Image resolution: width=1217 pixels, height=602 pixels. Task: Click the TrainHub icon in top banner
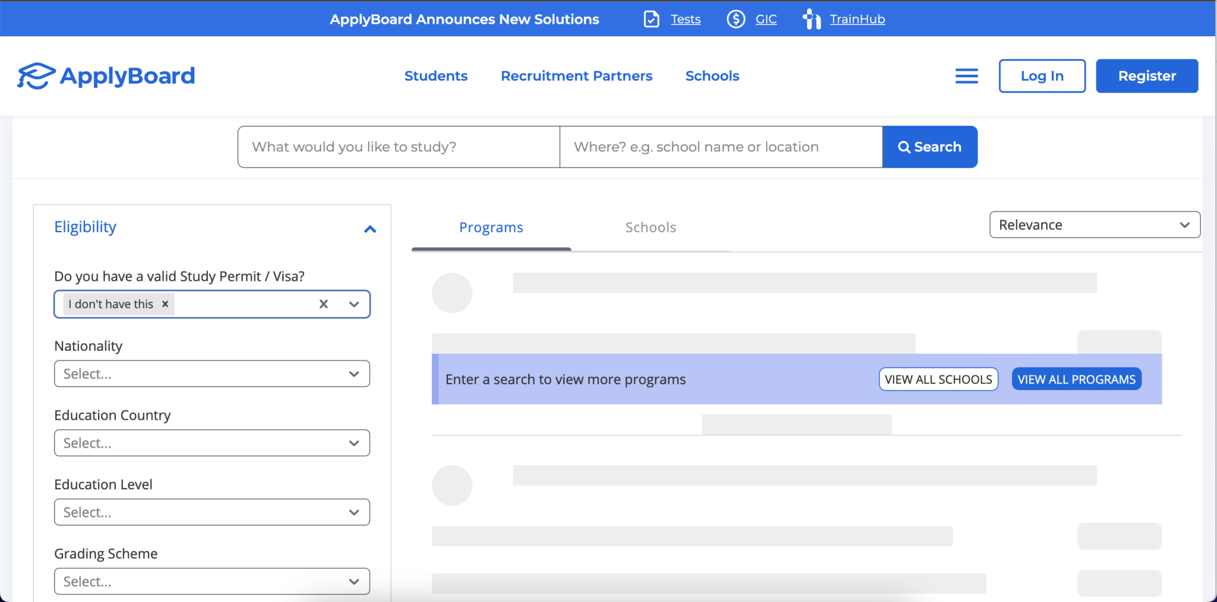812,18
